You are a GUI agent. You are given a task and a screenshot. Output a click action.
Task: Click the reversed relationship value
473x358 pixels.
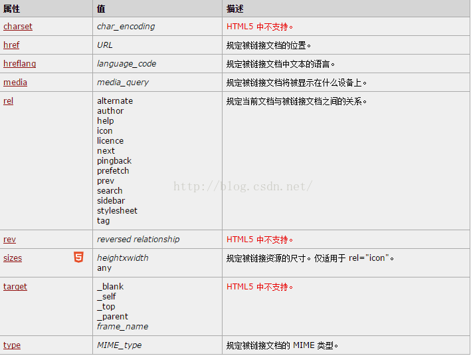click(x=138, y=240)
